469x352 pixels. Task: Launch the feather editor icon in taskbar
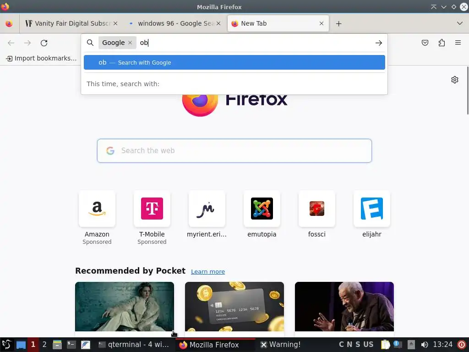pyautogui.click(x=86, y=345)
